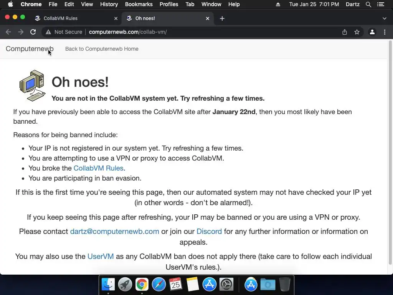Screen dimensions: 393x295
Task: Open the Help menu
Action: [234, 4]
